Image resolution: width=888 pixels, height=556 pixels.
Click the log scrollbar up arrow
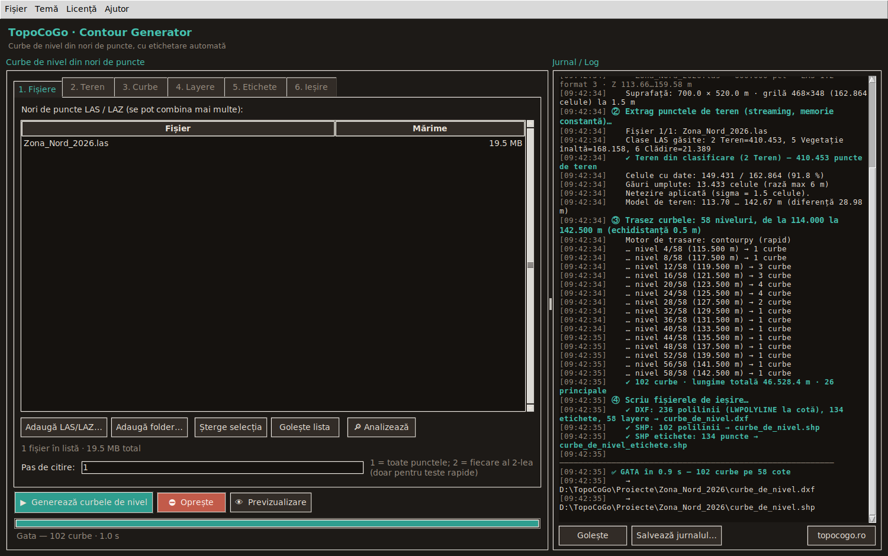pos(872,79)
